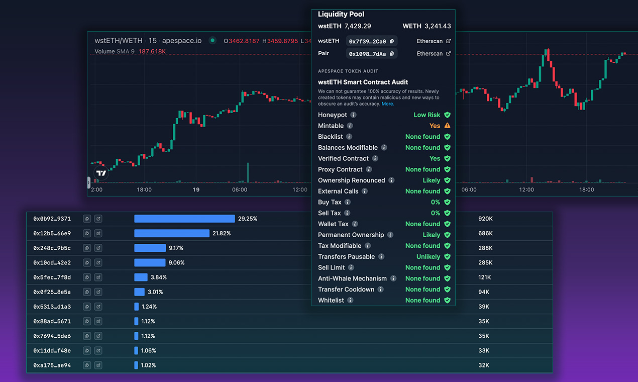Image resolution: width=638 pixels, height=382 pixels.
Task: Copy holder address 0xa175…ae94
Action: tap(87, 365)
